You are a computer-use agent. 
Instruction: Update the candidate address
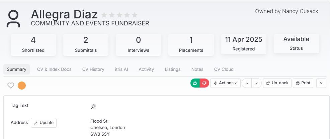click(x=44, y=123)
